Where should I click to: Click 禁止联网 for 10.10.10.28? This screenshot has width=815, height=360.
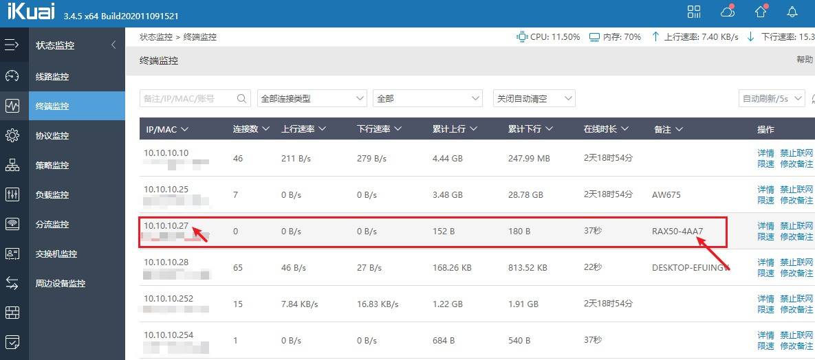click(797, 262)
